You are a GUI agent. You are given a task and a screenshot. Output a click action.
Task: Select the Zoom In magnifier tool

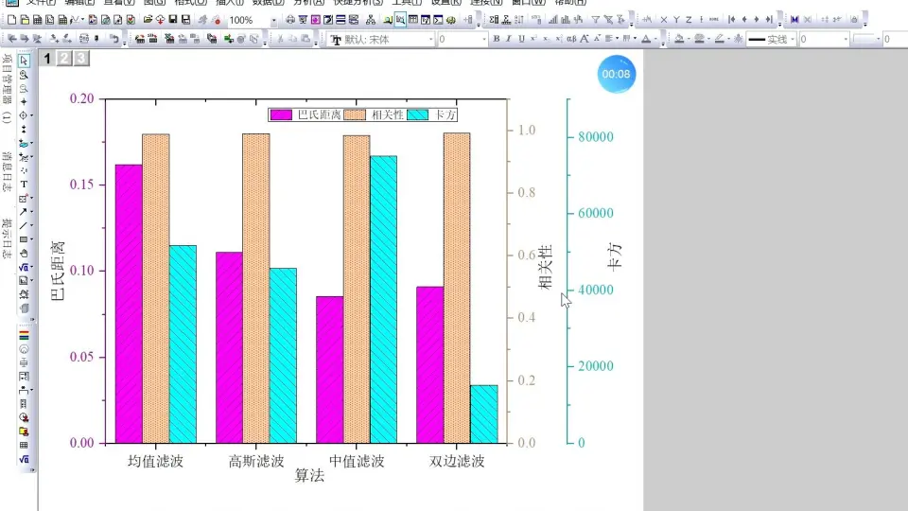24,74
